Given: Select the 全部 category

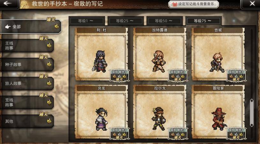Looking at the screenshot, I should pos(31,27).
